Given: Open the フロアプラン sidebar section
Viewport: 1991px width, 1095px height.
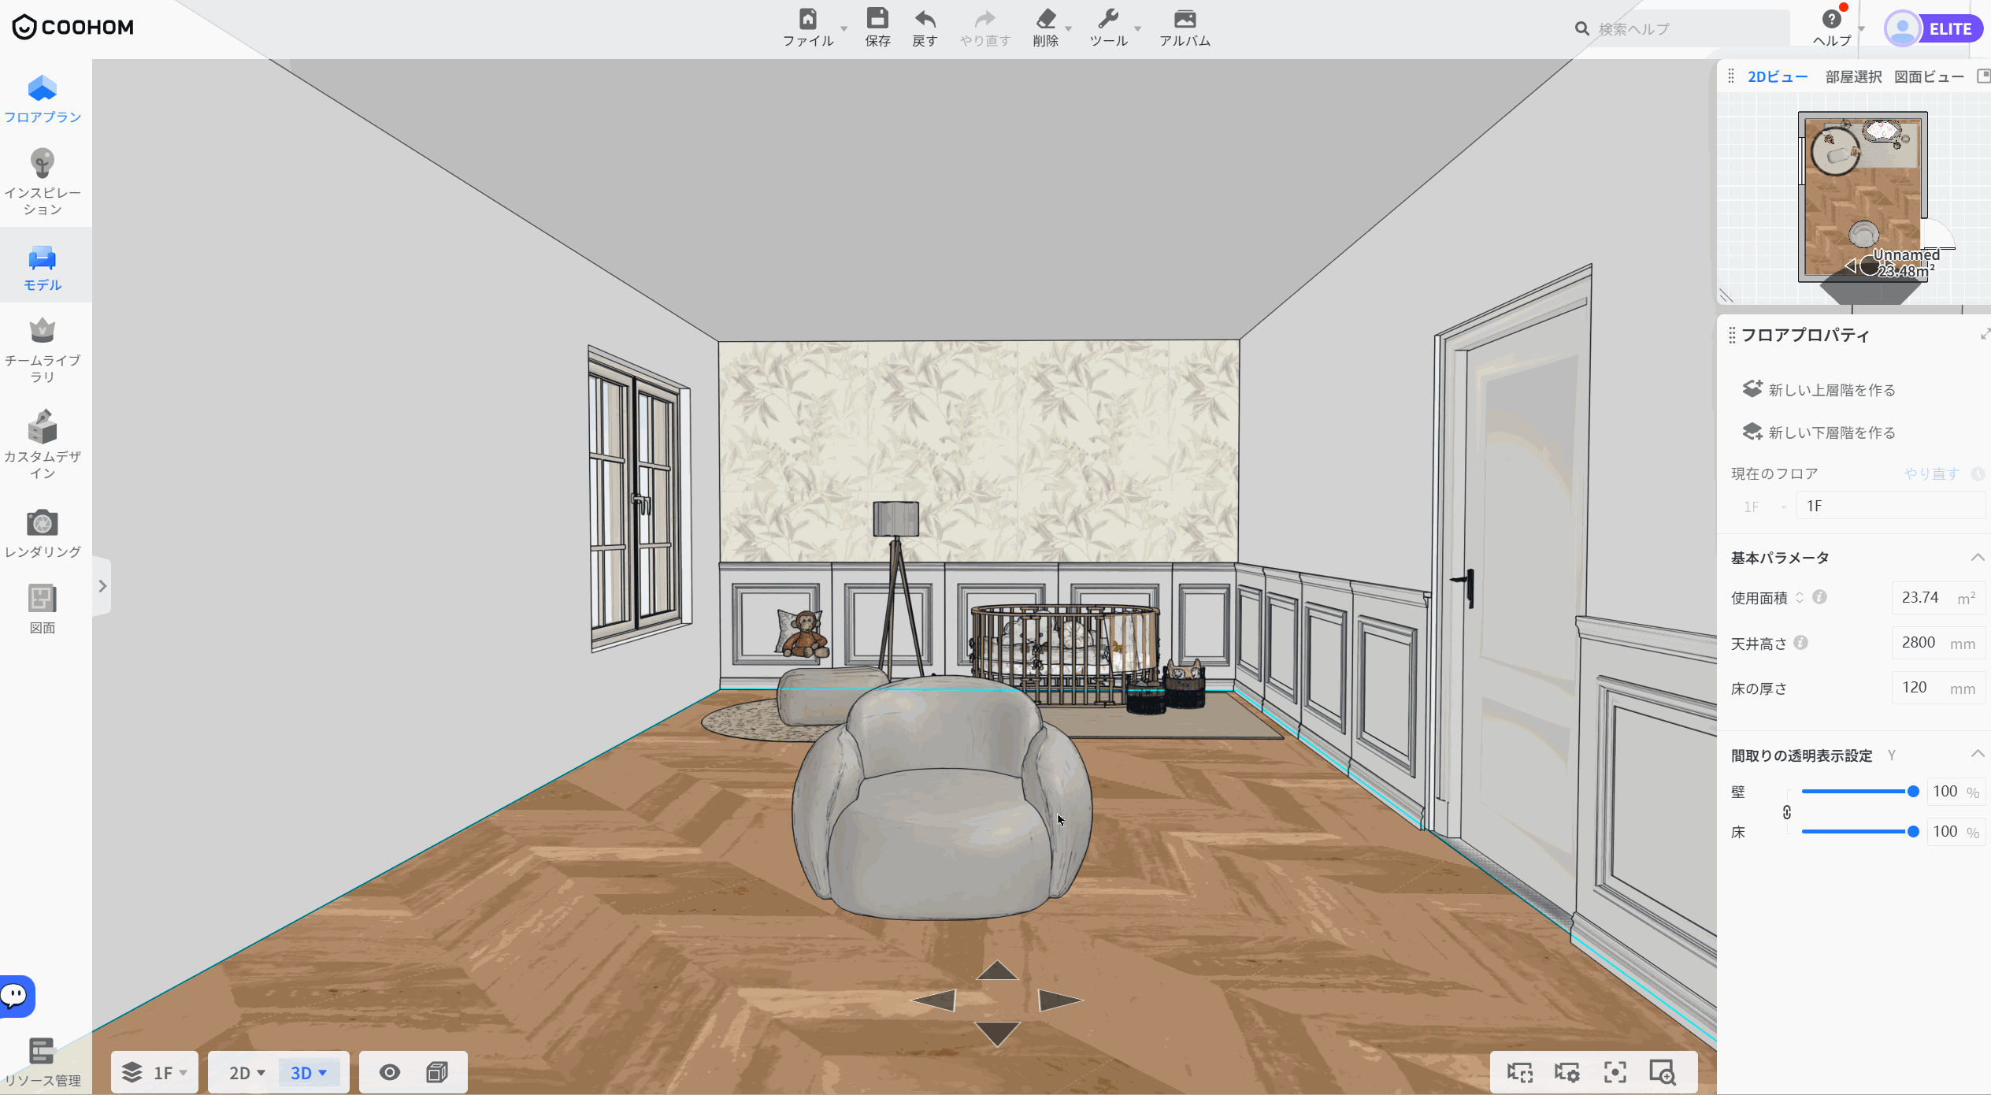Looking at the screenshot, I should (43, 99).
